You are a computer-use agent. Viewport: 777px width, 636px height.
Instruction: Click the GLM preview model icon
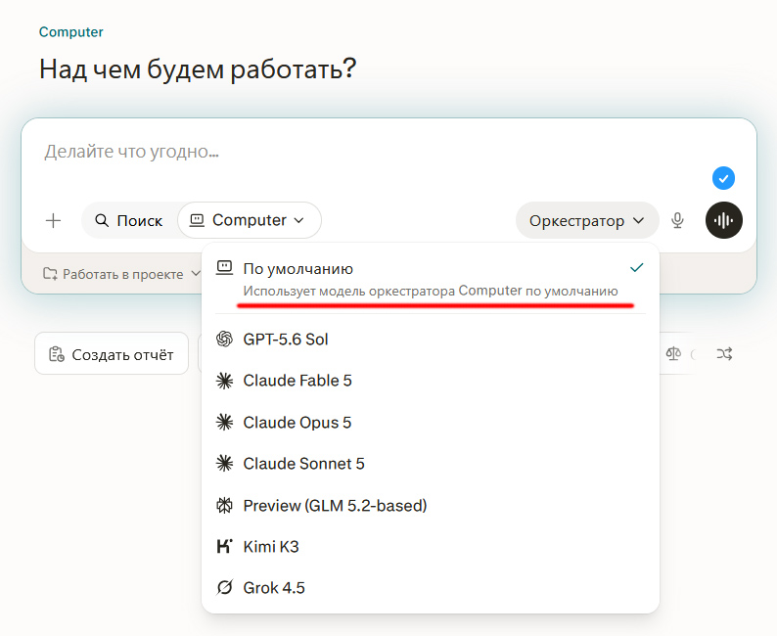[224, 506]
